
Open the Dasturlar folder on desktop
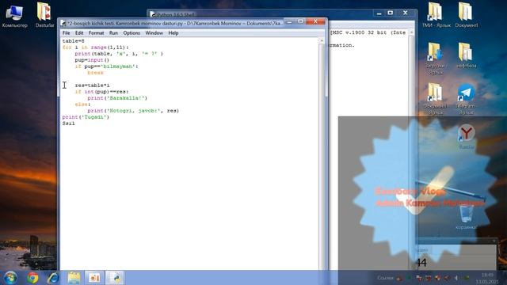(x=44, y=16)
